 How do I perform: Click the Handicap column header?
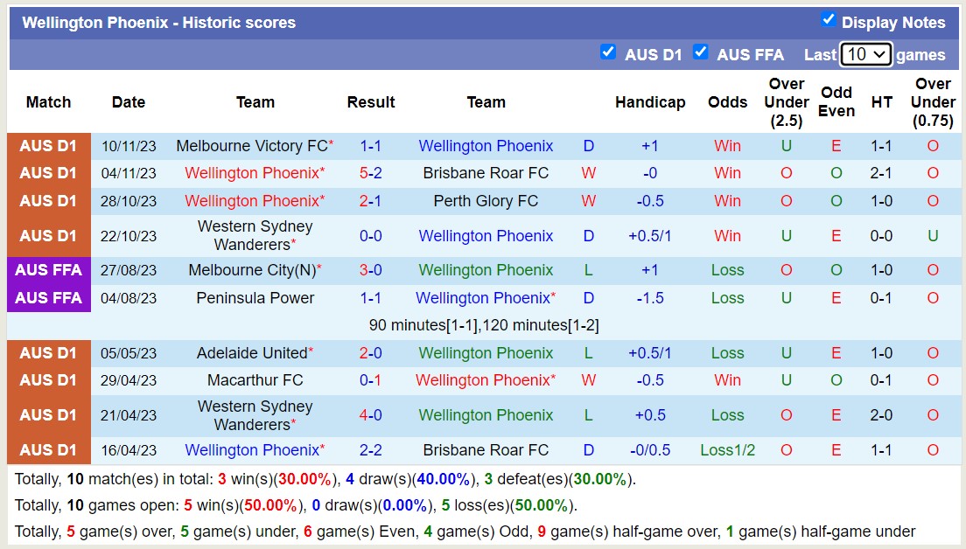650,102
